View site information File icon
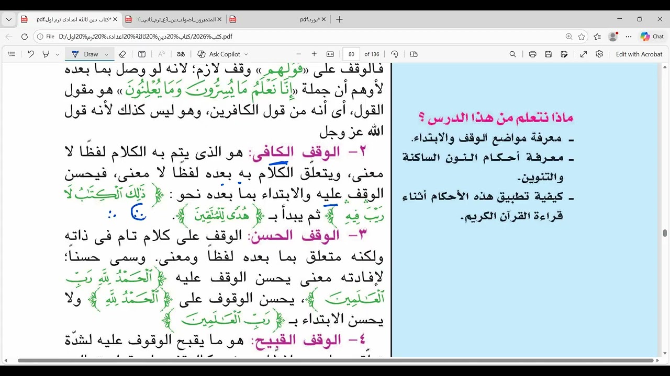Screen dimensions: 670x376 tap(46, 37)
